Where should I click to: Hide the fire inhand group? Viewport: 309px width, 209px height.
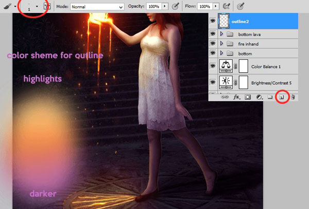click(213, 43)
